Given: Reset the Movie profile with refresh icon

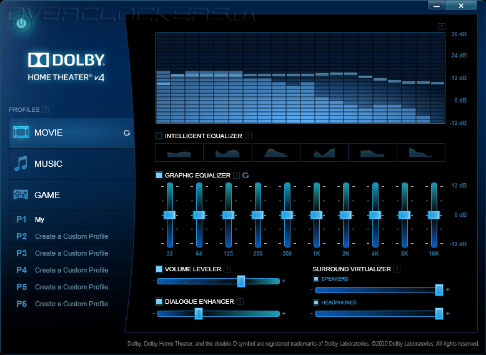Looking at the screenshot, I should pos(126,133).
